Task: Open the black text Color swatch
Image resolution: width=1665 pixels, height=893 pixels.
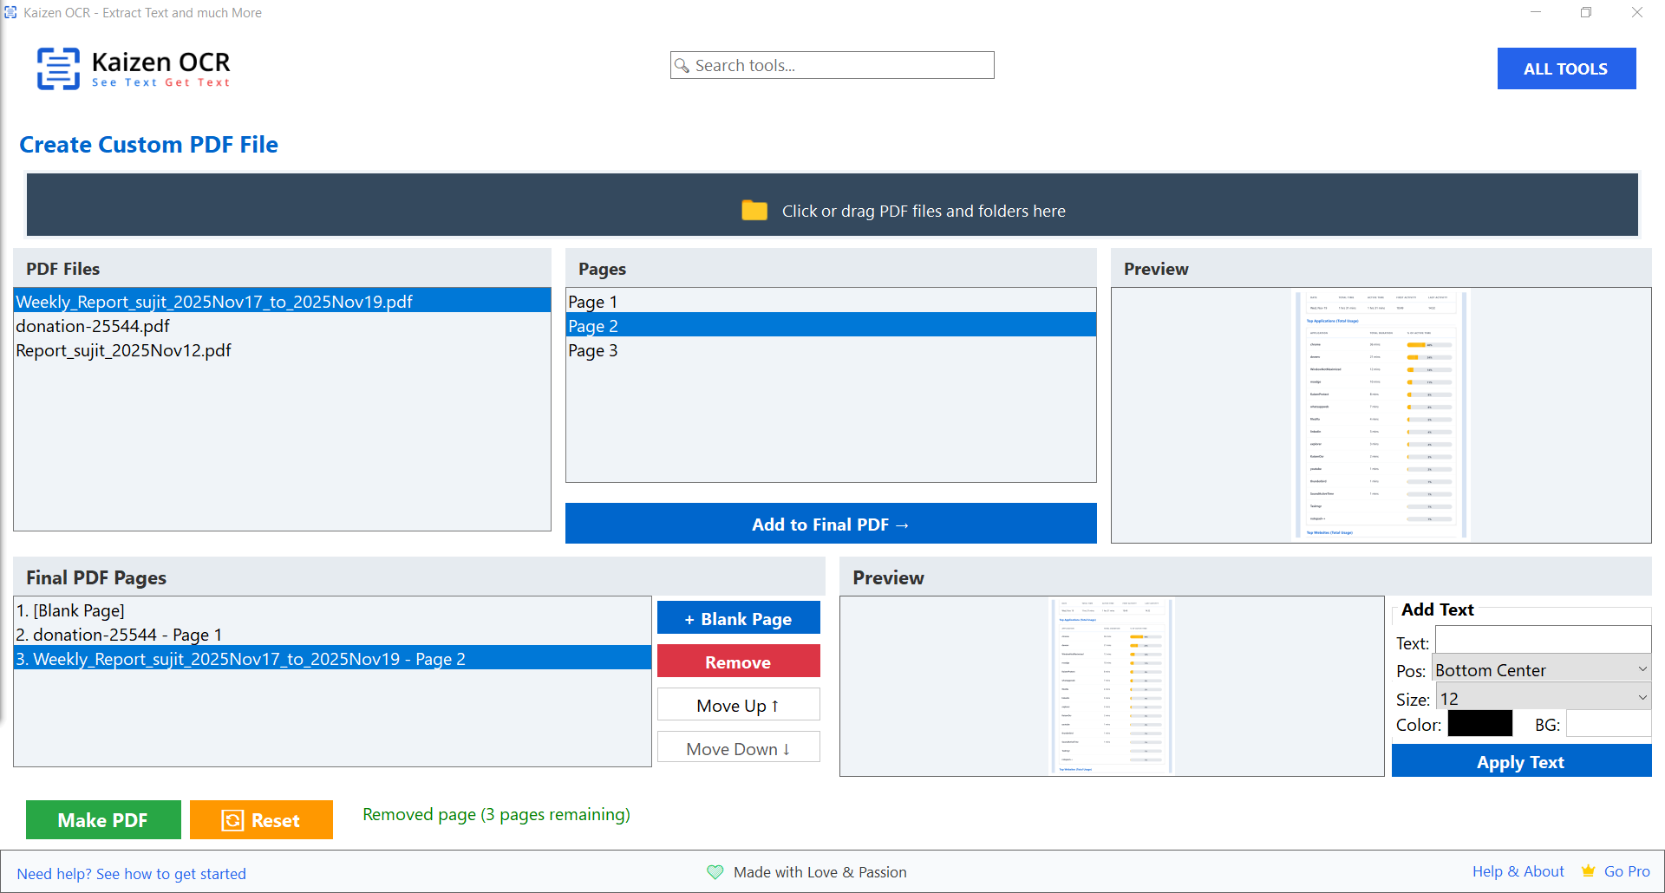Action: point(1479,723)
